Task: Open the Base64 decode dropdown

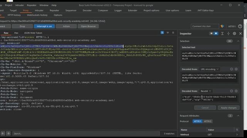Action: click(x=206, y=91)
